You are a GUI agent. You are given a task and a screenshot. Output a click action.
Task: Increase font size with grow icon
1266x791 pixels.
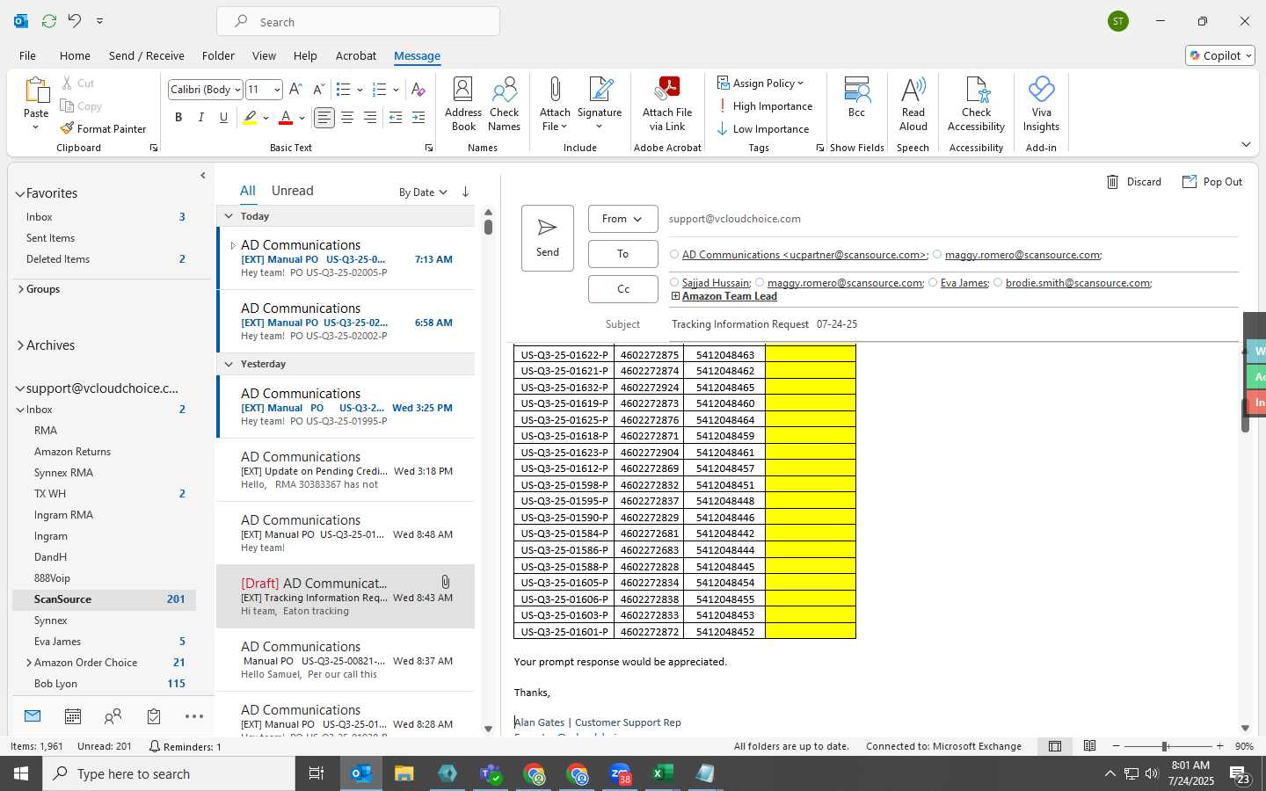coord(295,90)
